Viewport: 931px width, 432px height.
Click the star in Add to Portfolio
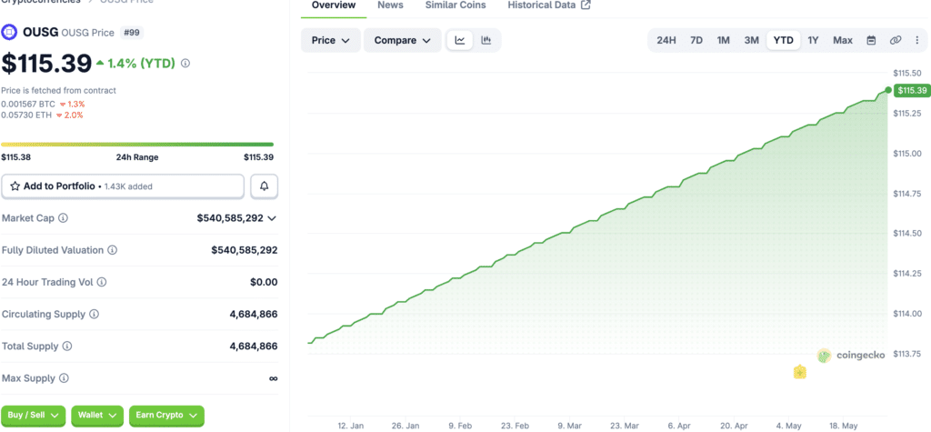tap(15, 186)
